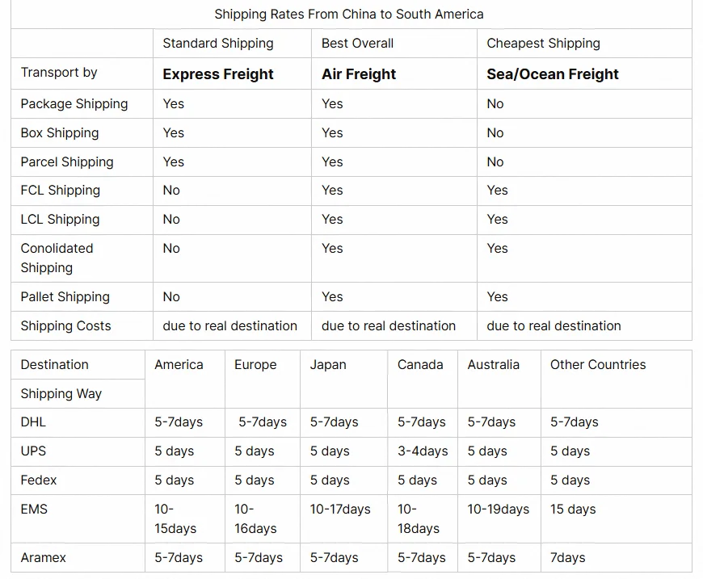The image size is (703, 579).
Task: Select the DHL row label
Action: tap(33, 422)
